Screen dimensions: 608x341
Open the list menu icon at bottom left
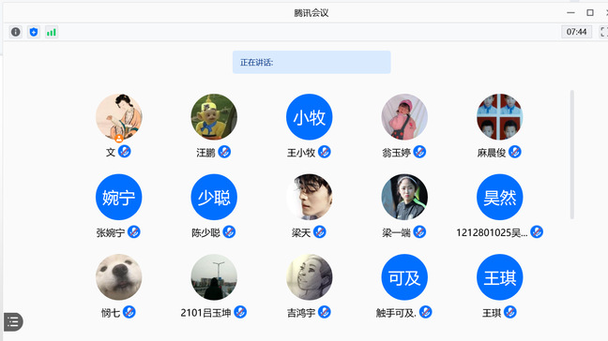coord(13,321)
